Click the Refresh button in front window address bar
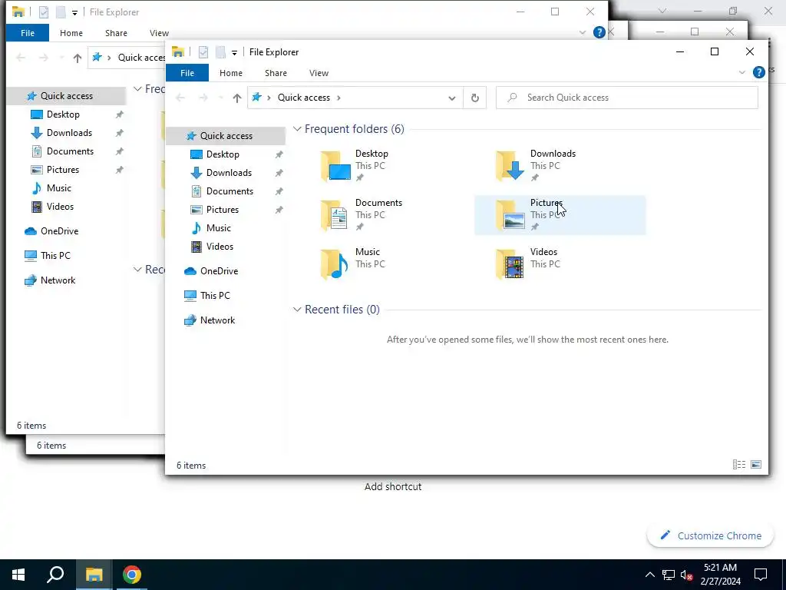Screen dimensions: 786x590 [x=474, y=98]
